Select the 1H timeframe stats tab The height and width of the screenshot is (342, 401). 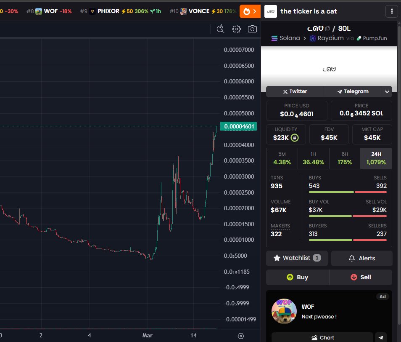coord(313,158)
